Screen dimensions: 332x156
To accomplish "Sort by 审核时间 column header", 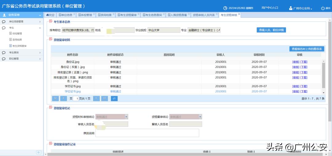I will point(259,55).
